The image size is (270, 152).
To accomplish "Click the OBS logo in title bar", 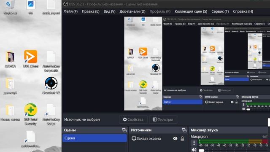I will [66, 4].
